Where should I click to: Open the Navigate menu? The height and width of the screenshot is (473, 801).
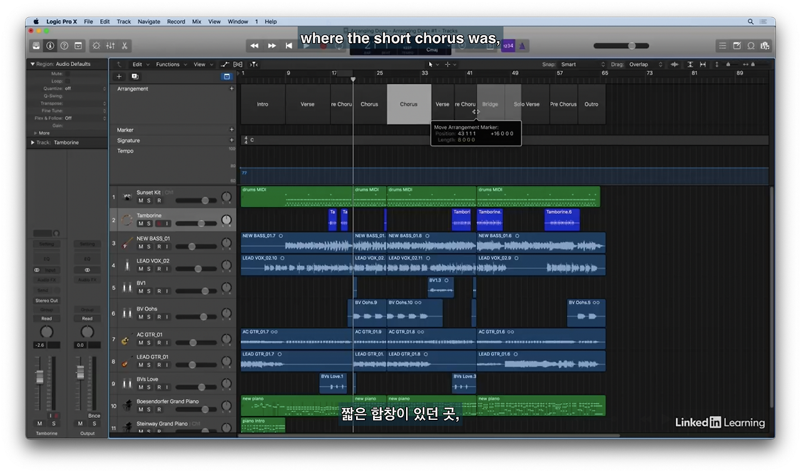[149, 21]
